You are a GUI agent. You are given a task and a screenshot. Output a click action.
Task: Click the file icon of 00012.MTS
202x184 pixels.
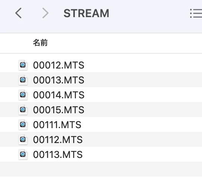coord(23,65)
